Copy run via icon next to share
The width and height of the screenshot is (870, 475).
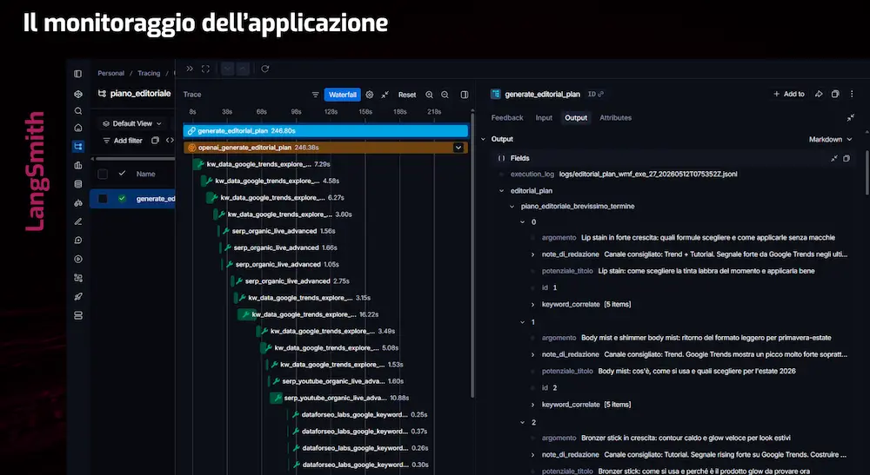click(835, 94)
